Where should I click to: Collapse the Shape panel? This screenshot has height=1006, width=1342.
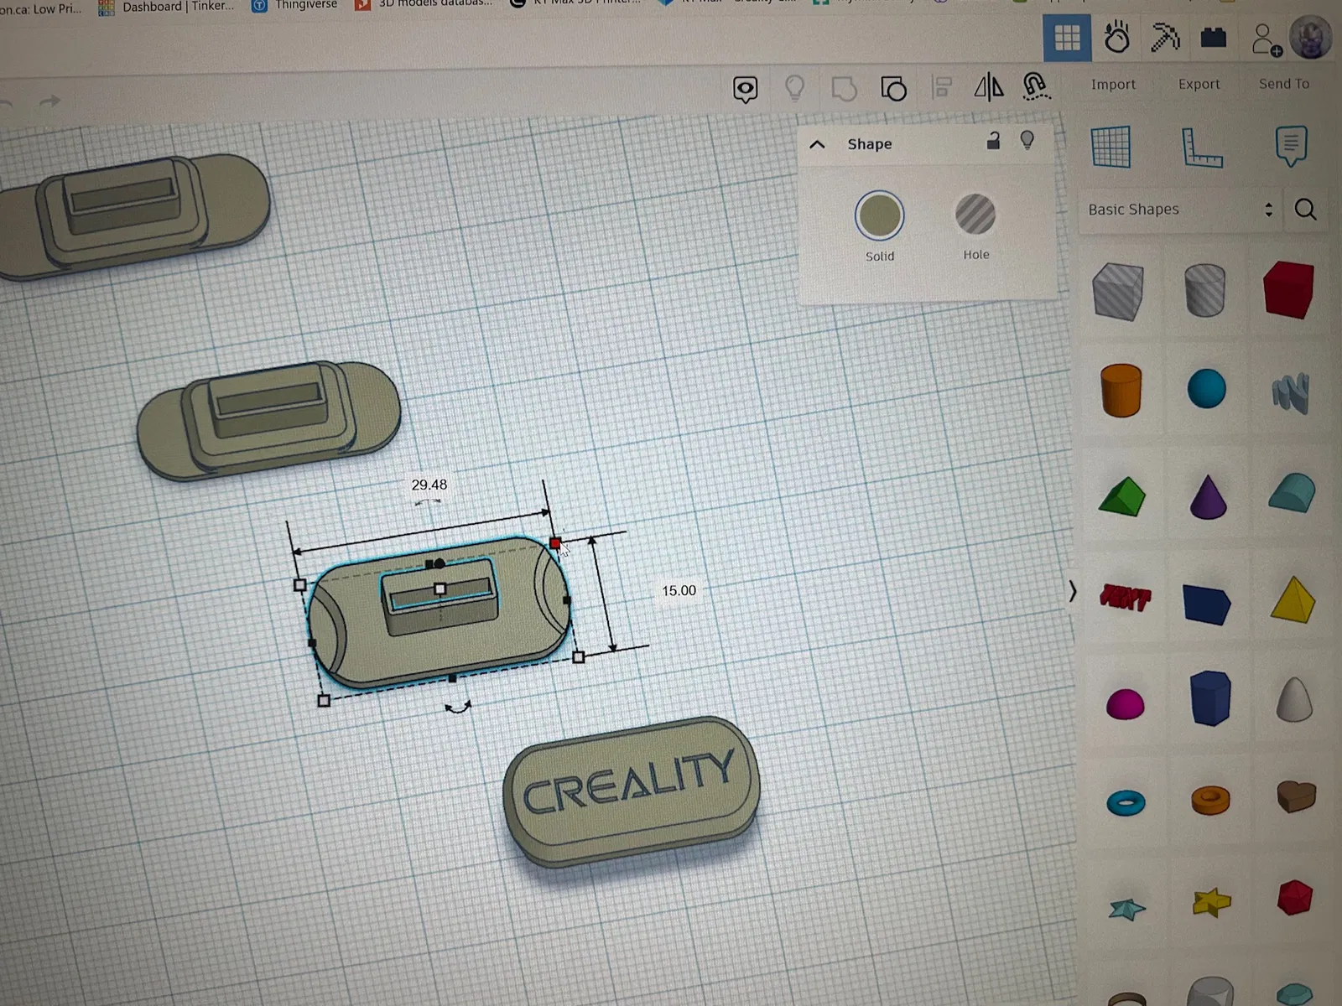(x=817, y=144)
